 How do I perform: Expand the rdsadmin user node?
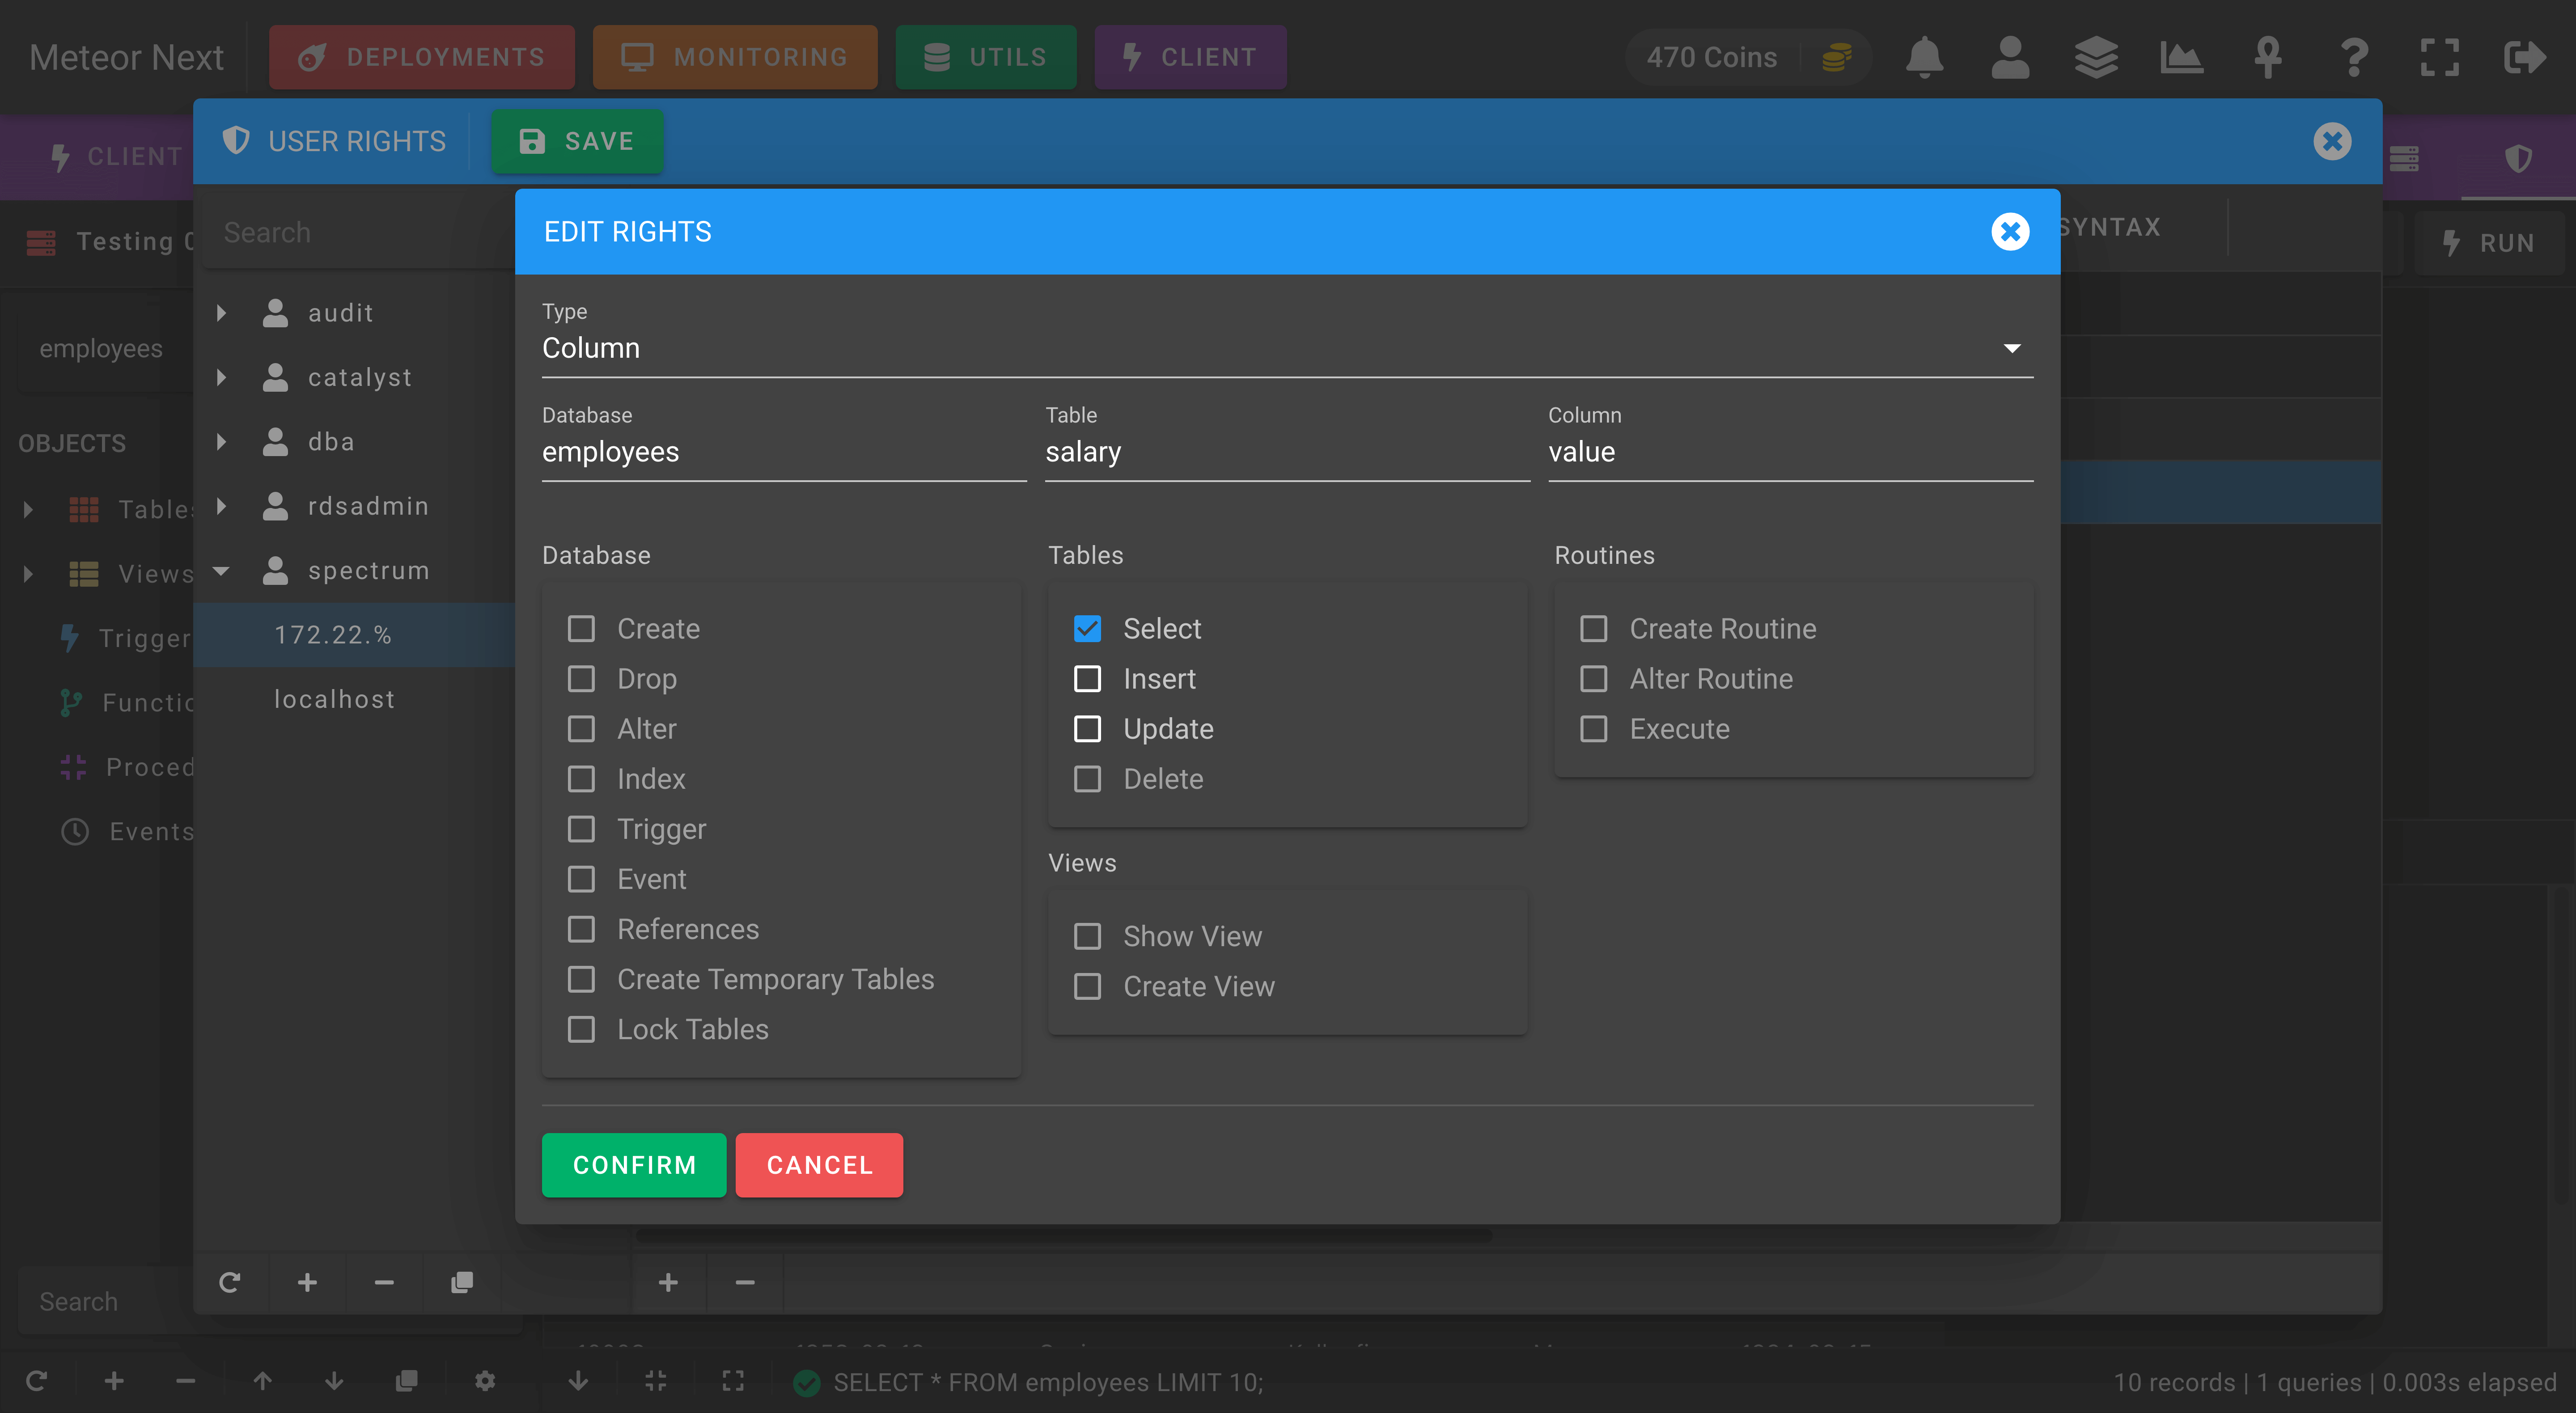click(x=222, y=506)
